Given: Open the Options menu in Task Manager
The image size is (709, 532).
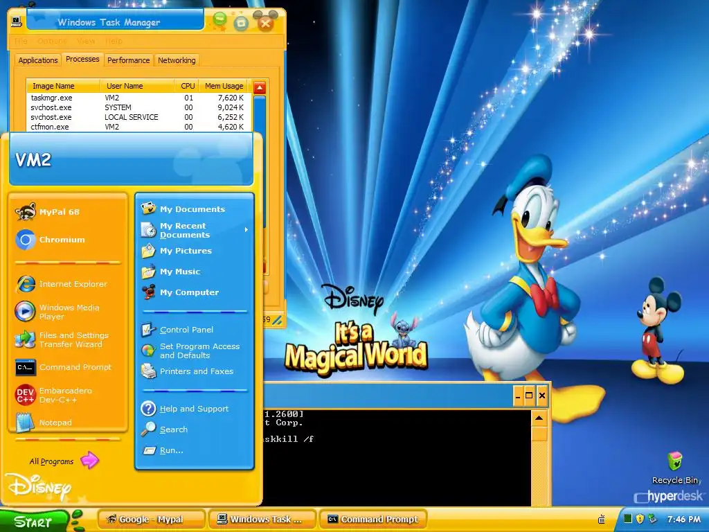Looking at the screenshot, I should coord(52,41).
